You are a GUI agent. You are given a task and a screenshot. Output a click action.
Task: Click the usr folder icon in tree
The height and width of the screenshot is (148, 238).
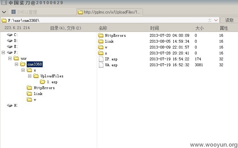coord(16,58)
